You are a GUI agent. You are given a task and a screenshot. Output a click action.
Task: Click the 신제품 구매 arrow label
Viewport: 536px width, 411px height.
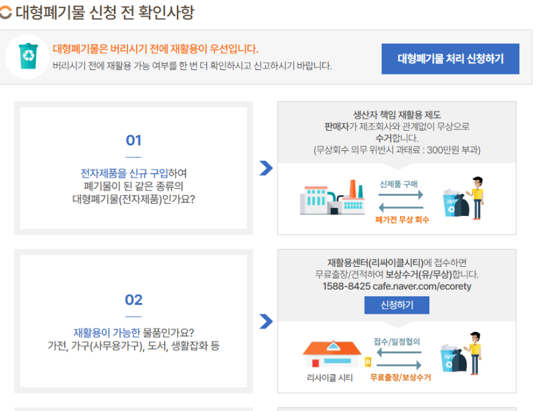click(x=399, y=184)
